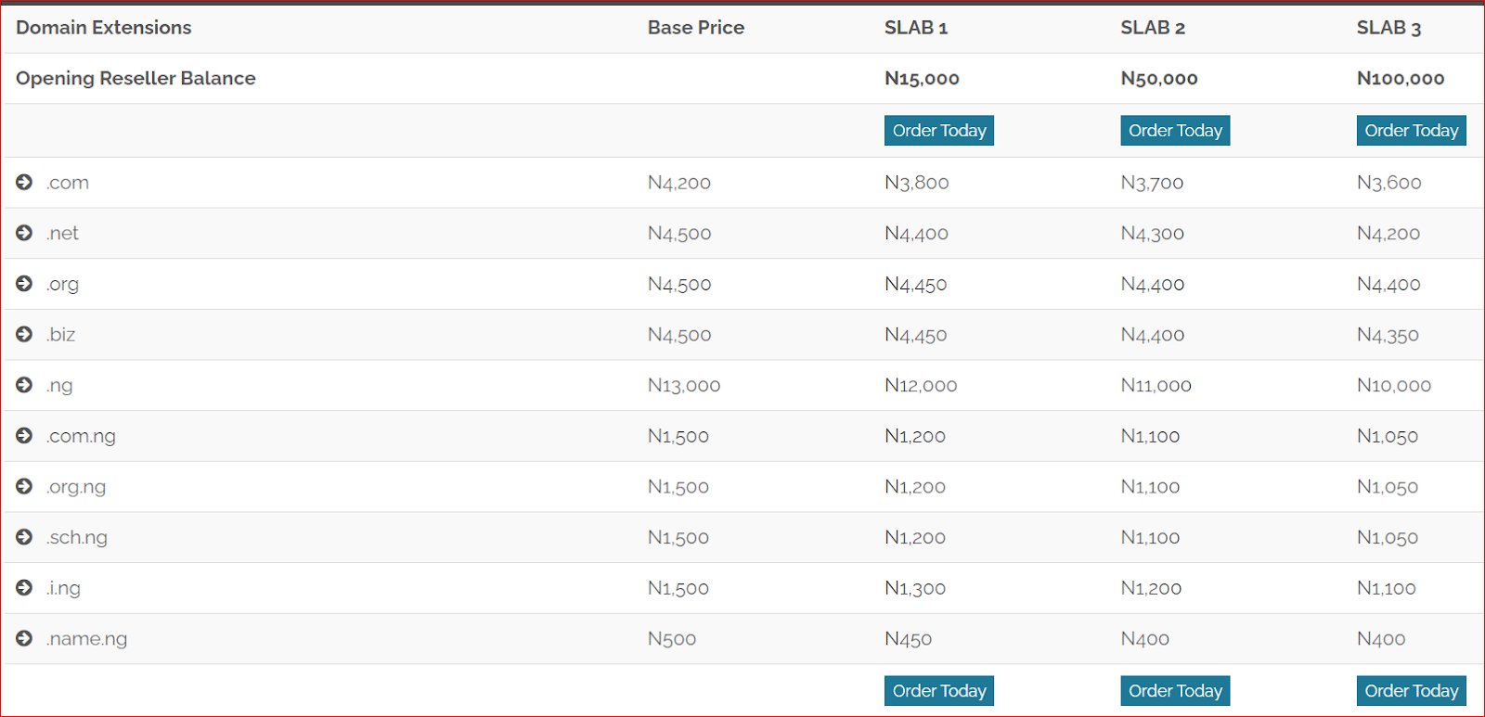Click the arrow icon beside .org

point(24,284)
